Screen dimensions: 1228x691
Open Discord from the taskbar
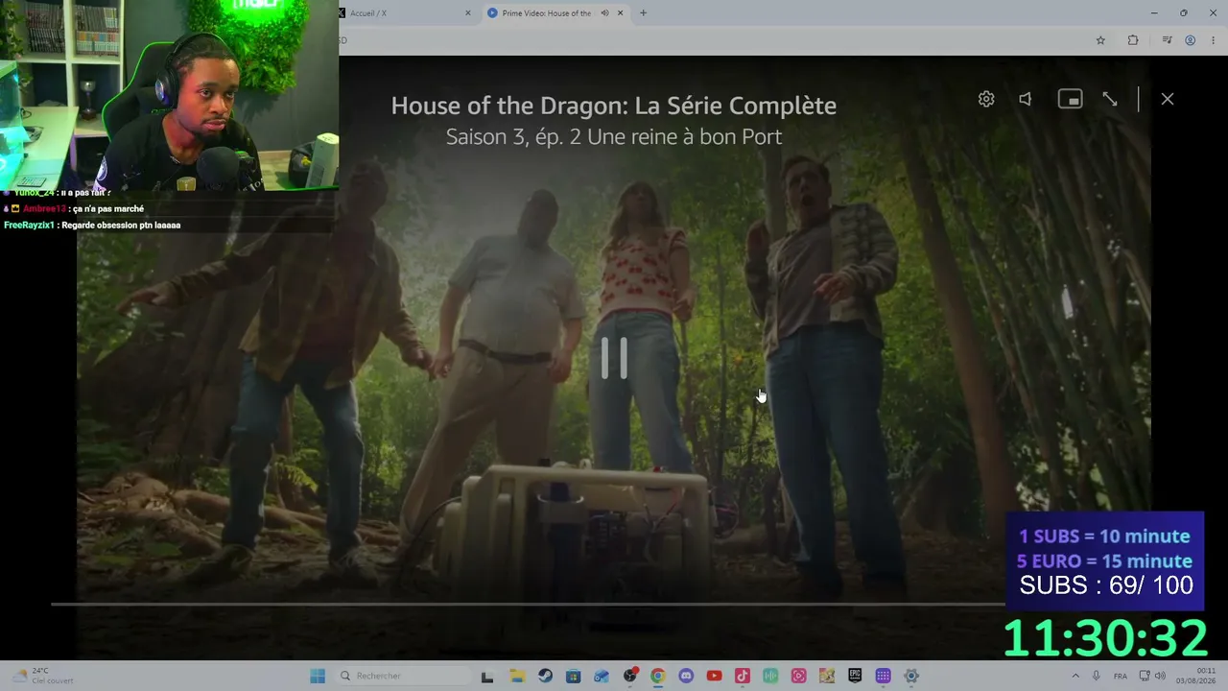686,676
